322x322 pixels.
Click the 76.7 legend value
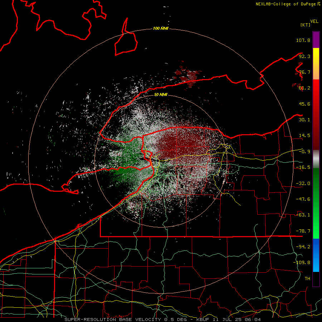(x=304, y=72)
